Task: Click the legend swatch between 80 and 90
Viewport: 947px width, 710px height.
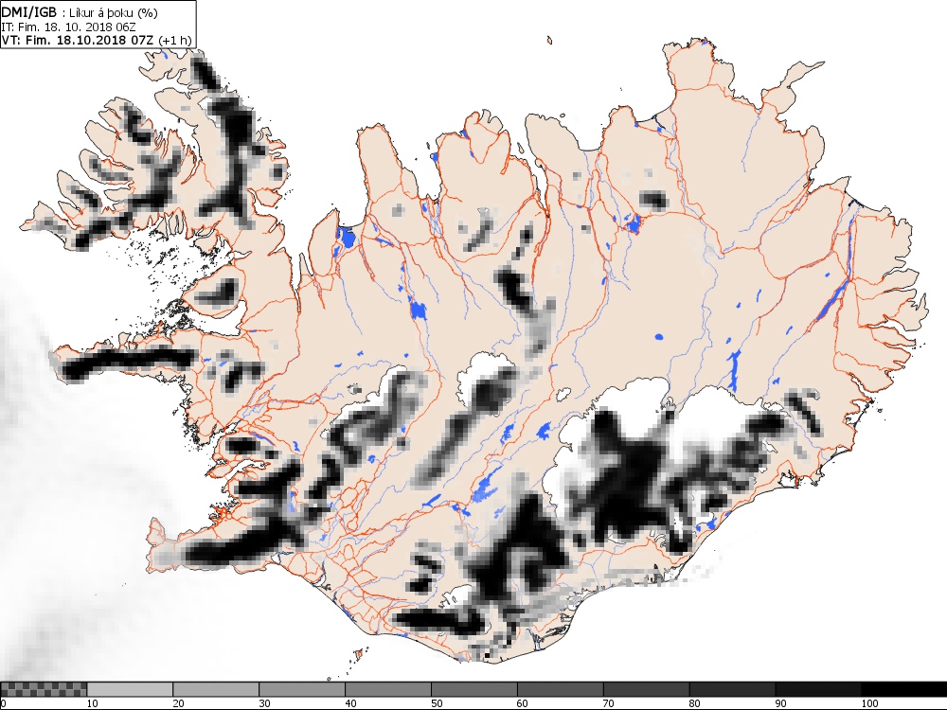Action: coord(732,689)
